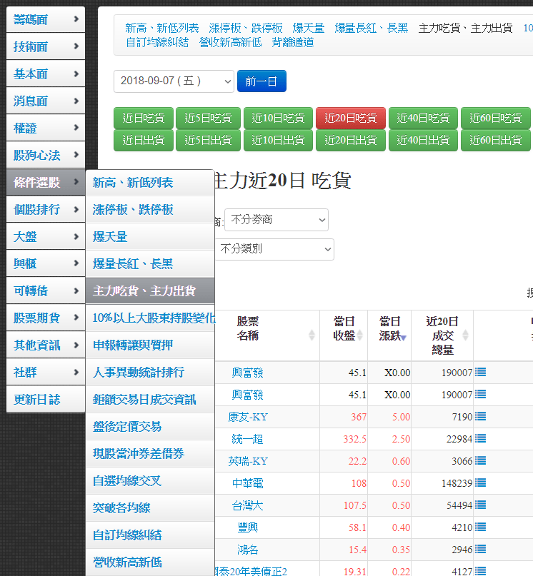The height and width of the screenshot is (576, 533).
Task: Open the date dropdown 2018-09-07
Action: pos(174,81)
